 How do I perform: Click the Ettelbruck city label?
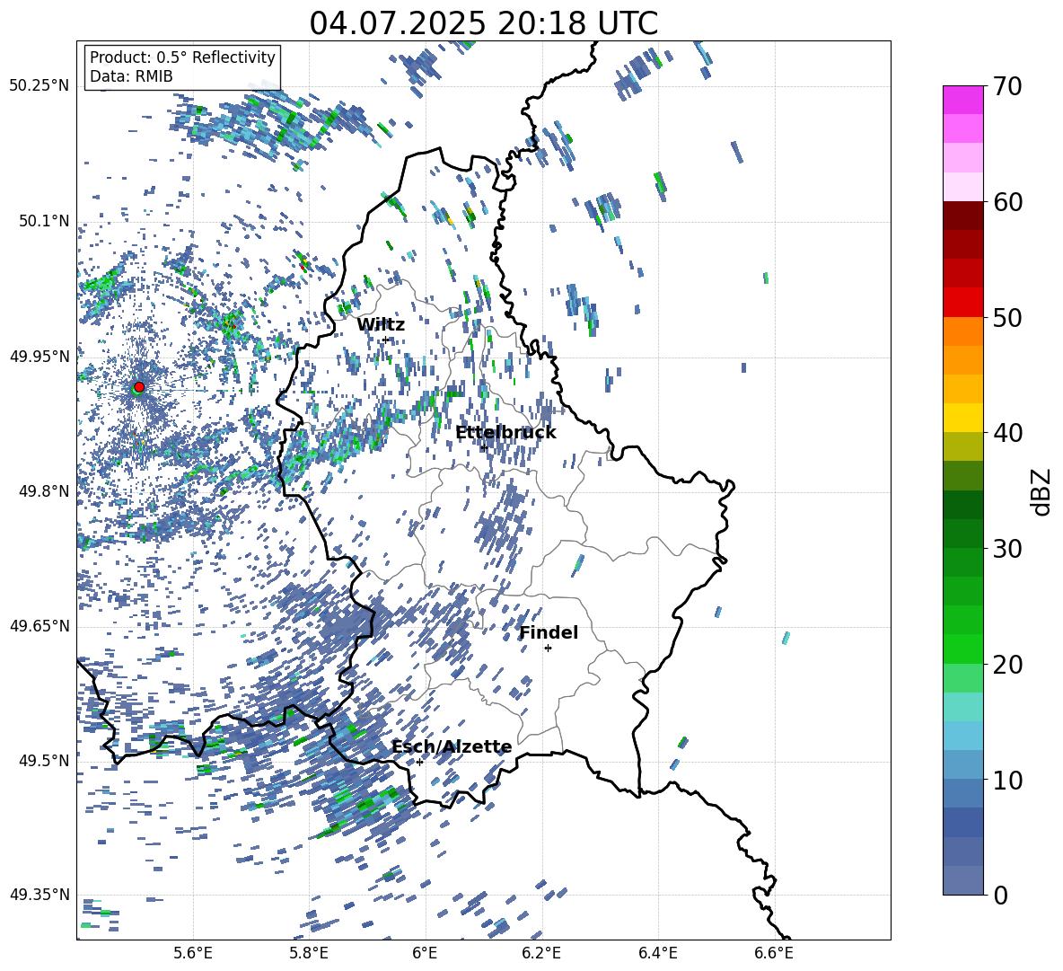click(x=505, y=433)
